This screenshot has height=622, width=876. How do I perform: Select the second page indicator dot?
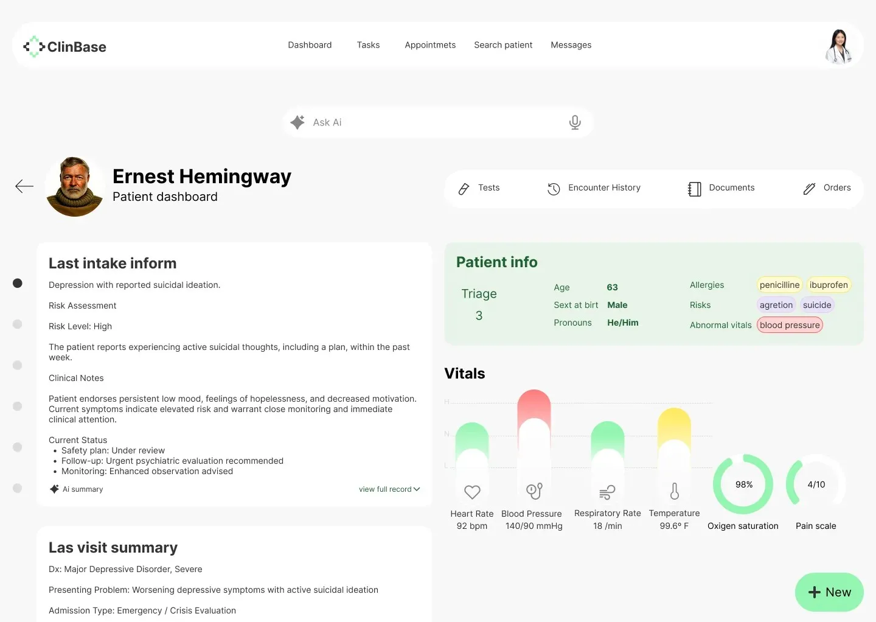coord(18,324)
